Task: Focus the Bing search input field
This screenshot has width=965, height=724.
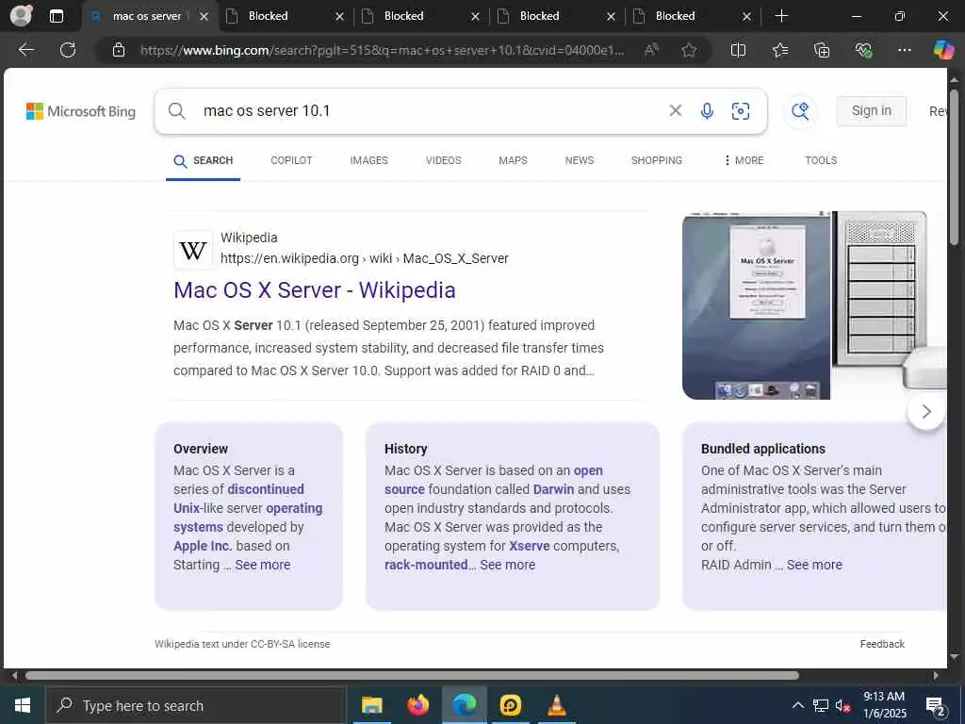Action: pos(431,111)
